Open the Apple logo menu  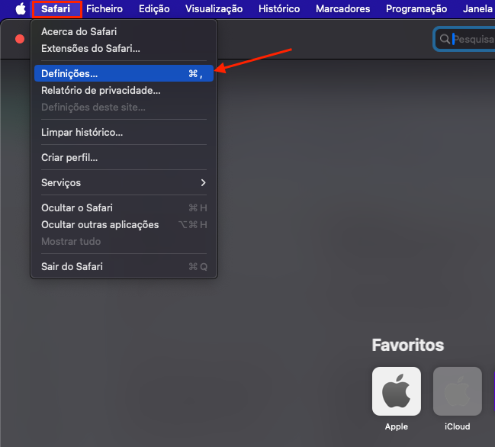(21, 9)
